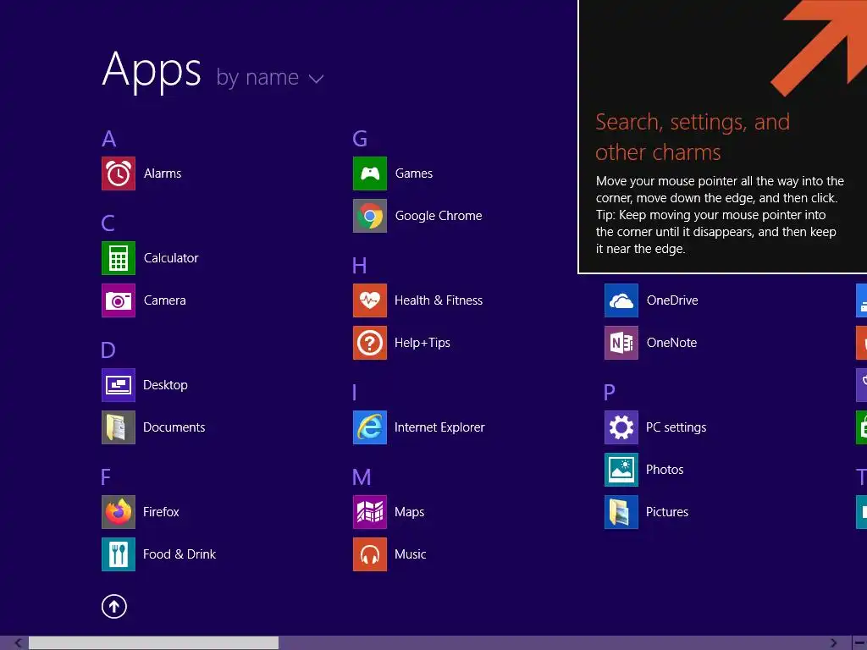Image resolution: width=867 pixels, height=650 pixels.
Task: Click the 'Alarms' text label
Action: 163,174
